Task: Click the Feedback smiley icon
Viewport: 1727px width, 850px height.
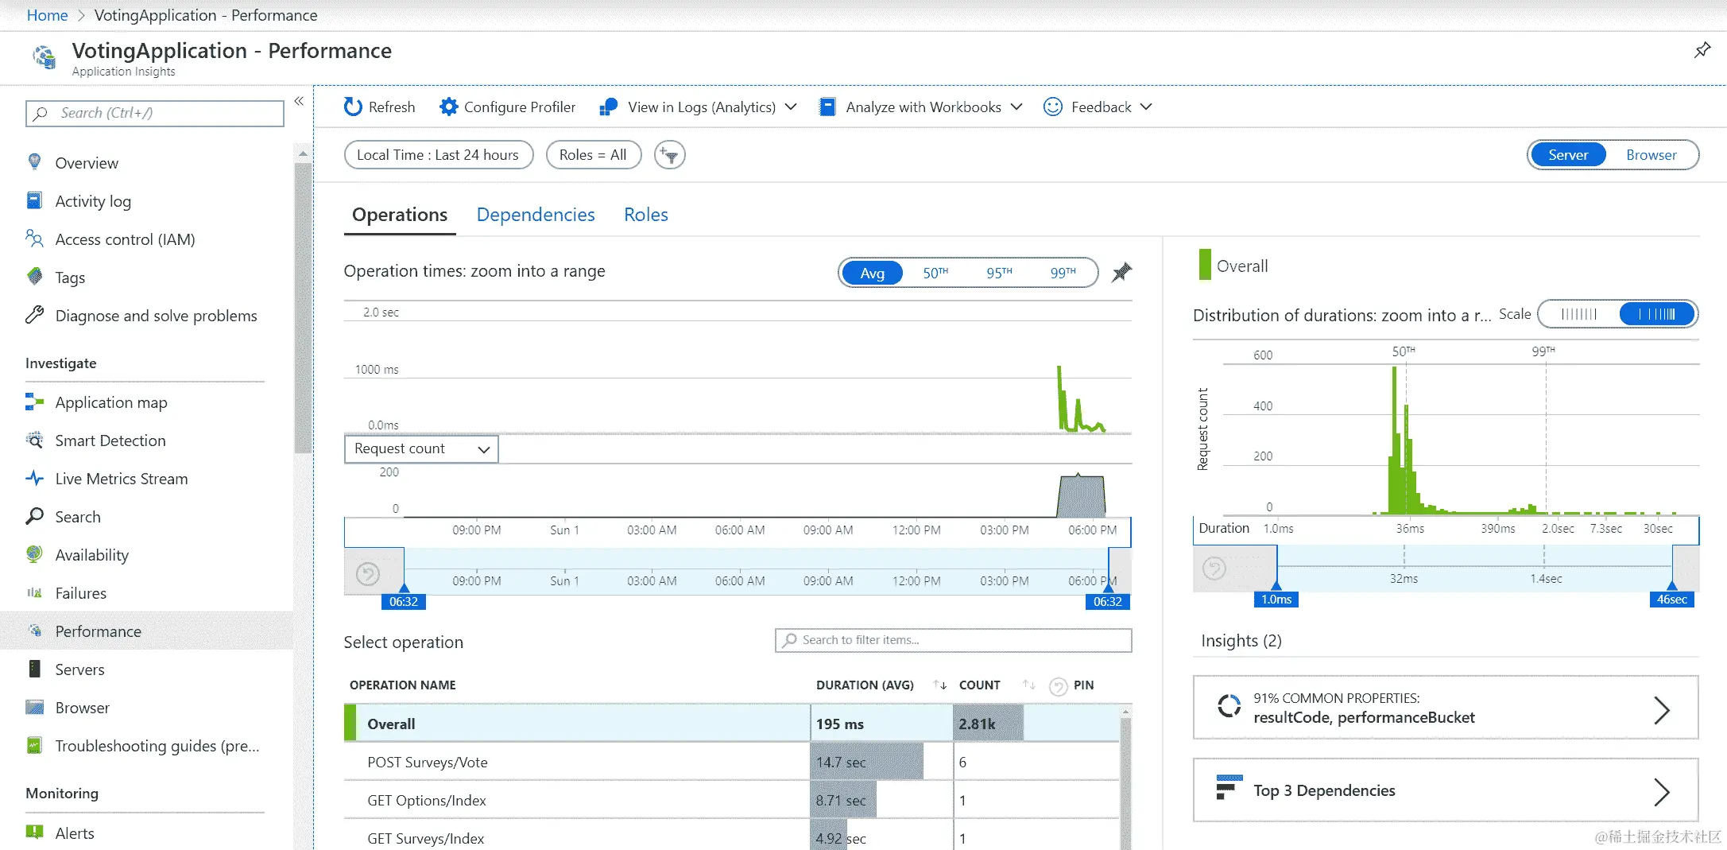Action: pos(1053,107)
